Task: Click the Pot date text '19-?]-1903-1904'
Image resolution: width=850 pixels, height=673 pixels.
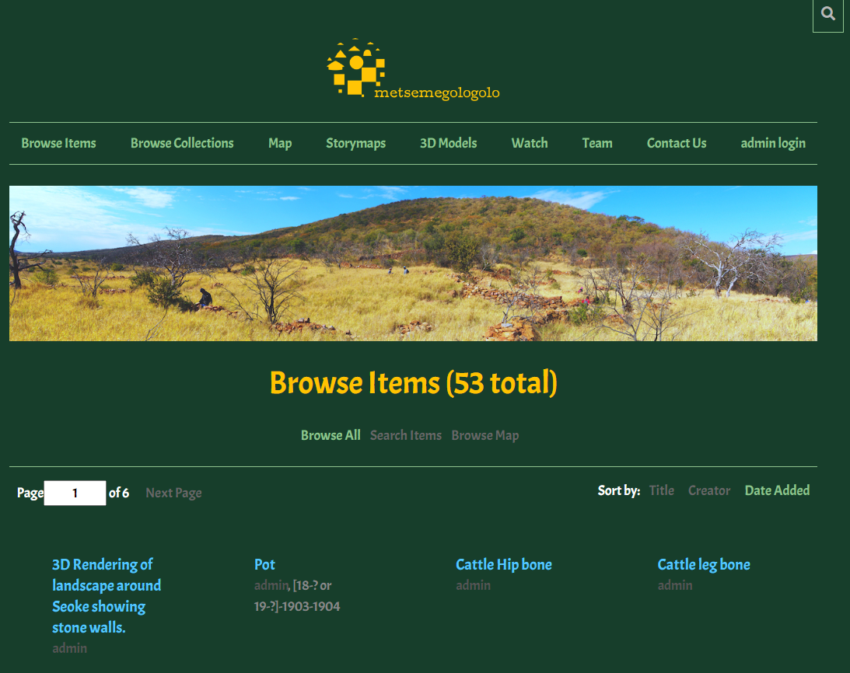Action: [x=297, y=606]
